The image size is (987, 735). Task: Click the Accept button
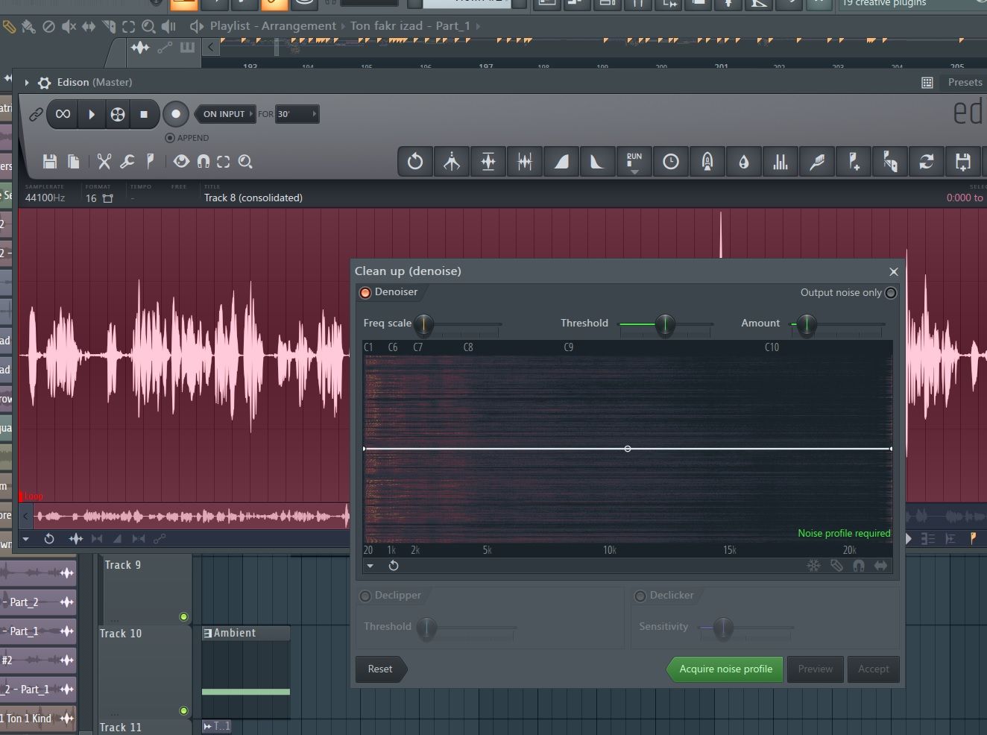[x=873, y=669]
